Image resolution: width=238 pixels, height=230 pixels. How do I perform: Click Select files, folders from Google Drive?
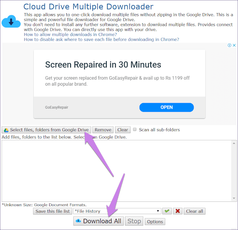pos(46,130)
